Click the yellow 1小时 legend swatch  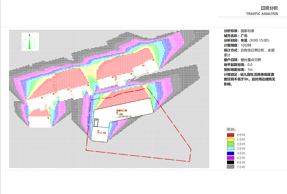pyautogui.click(x=231, y=140)
